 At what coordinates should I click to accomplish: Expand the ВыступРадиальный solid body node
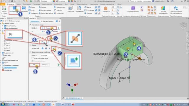[3, 28]
